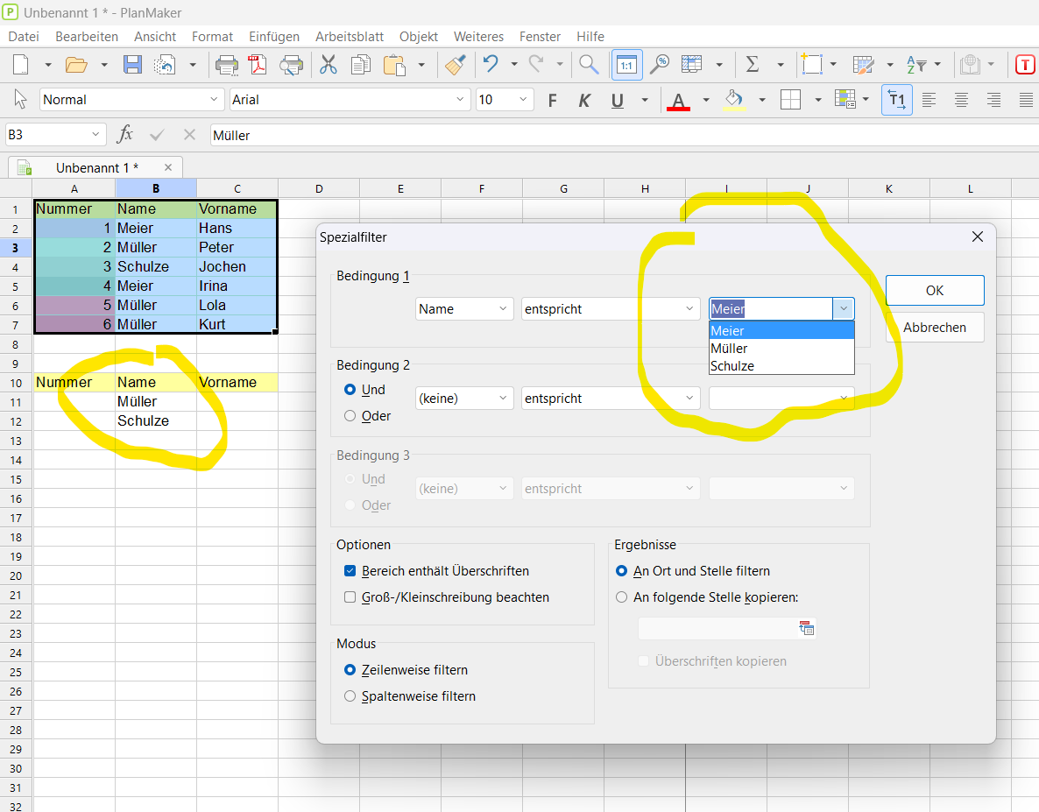Screen dimensions: 1039x812
Task: Click the Bold F icon
Action: point(553,100)
